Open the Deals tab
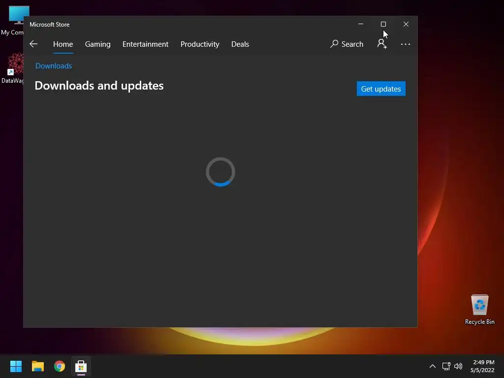 coord(240,44)
